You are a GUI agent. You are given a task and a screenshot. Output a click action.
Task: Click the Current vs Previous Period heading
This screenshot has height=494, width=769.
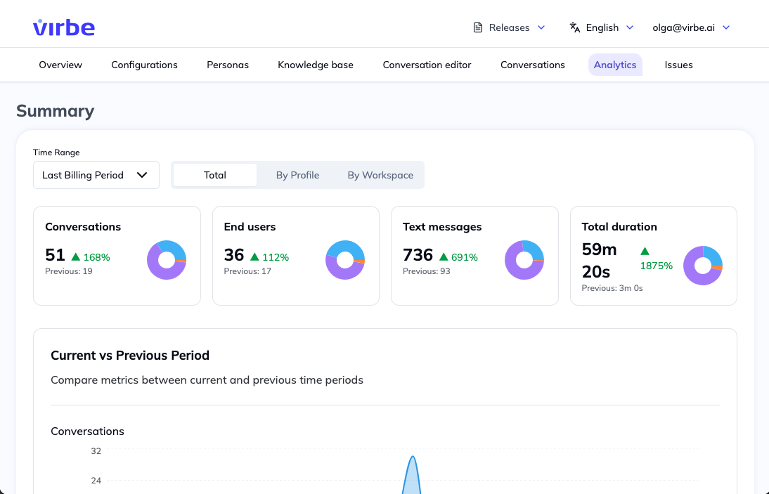130,356
